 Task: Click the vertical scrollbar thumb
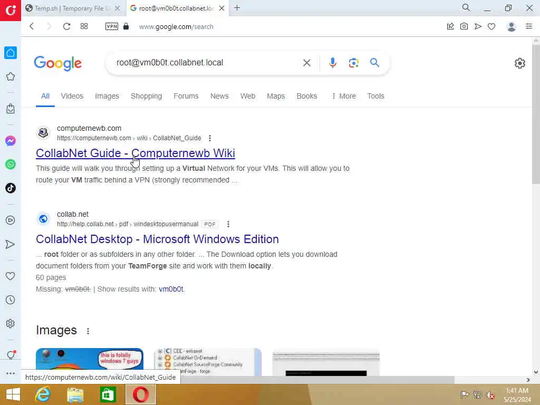point(536,114)
